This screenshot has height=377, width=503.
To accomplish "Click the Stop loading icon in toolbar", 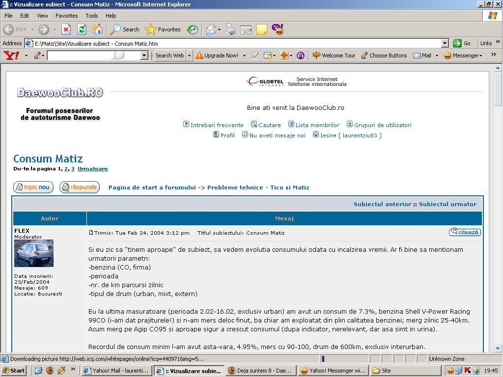I will (66, 29).
